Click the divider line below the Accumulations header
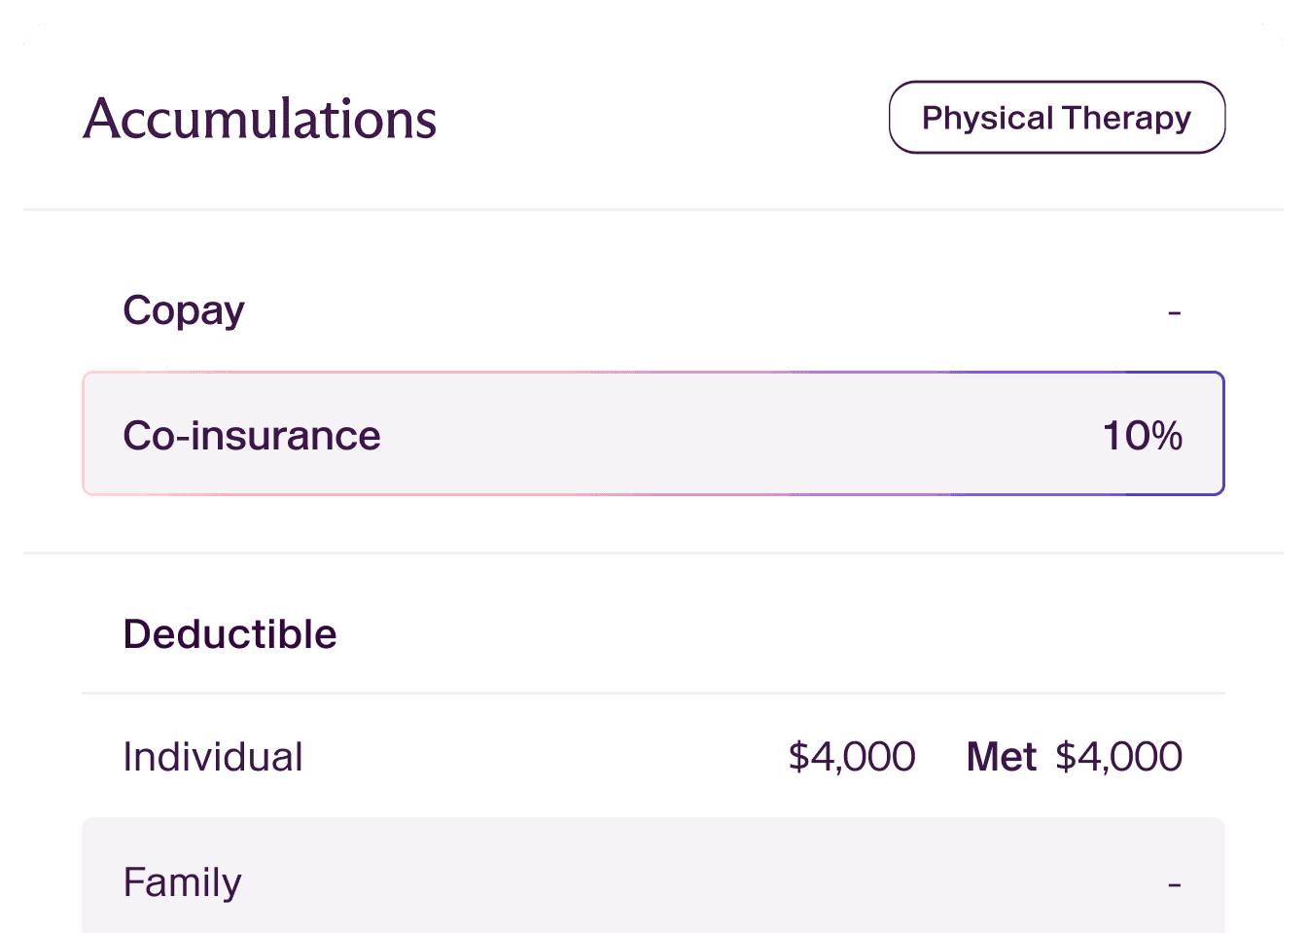Viewport: 1307px width, 933px height. tap(653, 209)
